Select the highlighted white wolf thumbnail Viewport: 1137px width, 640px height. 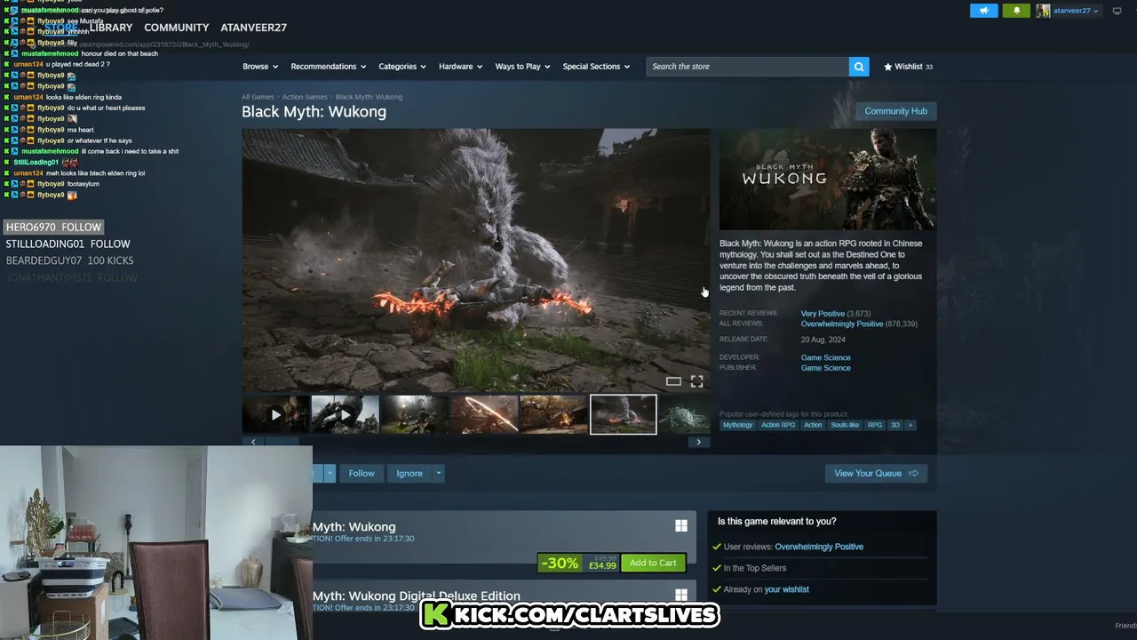(x=623, y=415)
